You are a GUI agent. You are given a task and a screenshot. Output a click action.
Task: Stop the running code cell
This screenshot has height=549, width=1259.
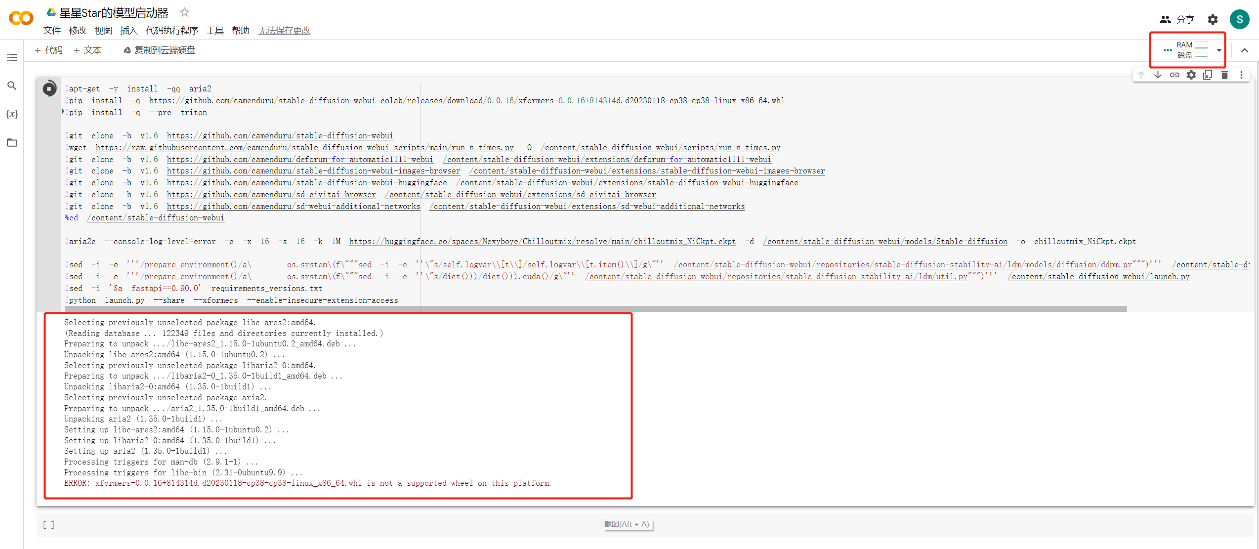pyautogui.click(x=49, y=89)
